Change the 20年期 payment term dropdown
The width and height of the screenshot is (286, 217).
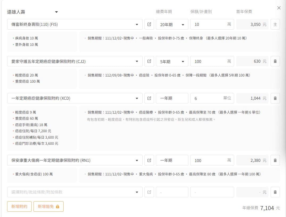coord(172,24)
